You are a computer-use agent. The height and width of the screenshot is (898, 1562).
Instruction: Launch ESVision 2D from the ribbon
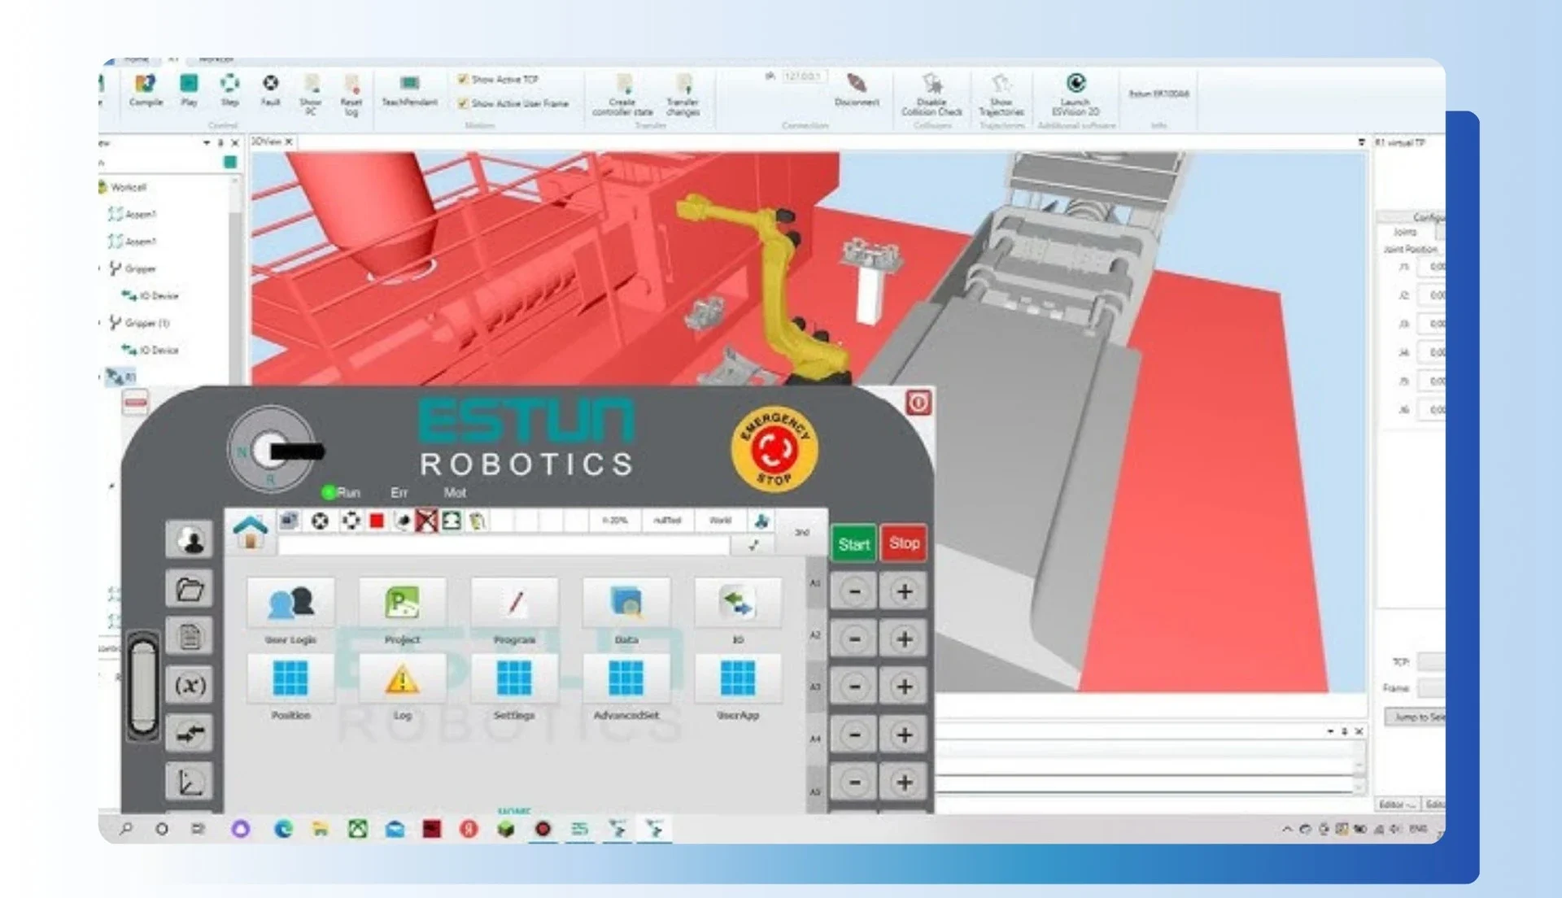[1076, 95]
